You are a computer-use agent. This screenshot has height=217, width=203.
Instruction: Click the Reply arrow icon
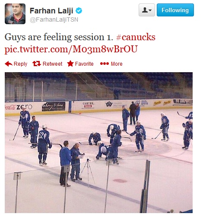(9, 64)
